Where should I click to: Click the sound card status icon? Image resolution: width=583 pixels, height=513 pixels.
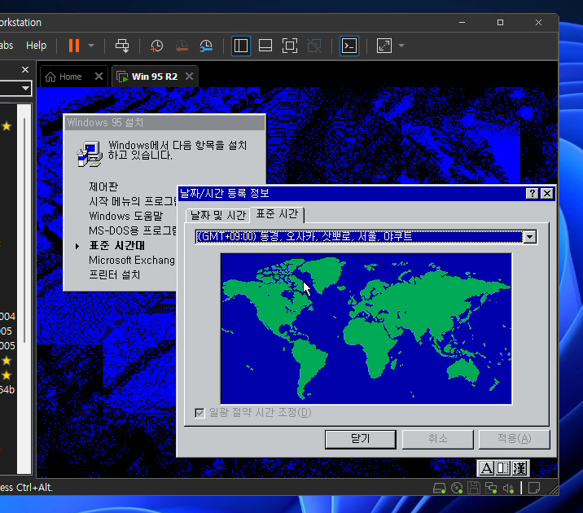point(508,488)
